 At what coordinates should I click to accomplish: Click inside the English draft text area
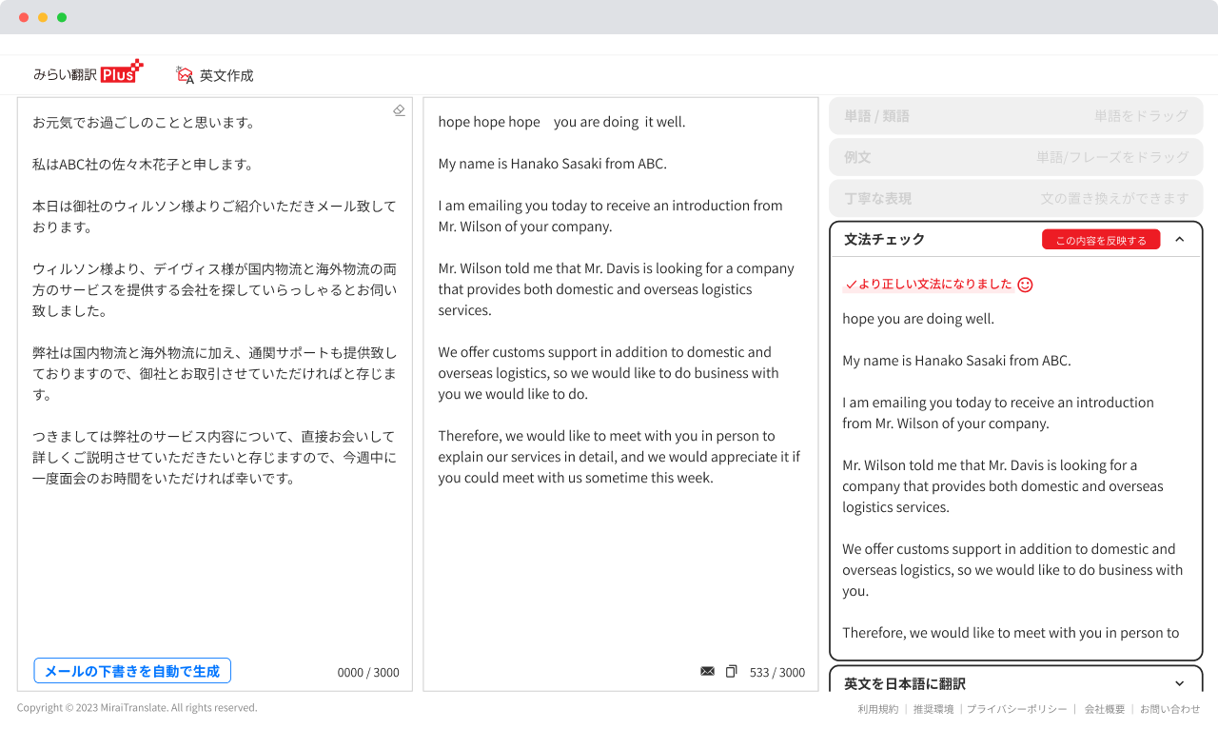[x=620, y=394]
